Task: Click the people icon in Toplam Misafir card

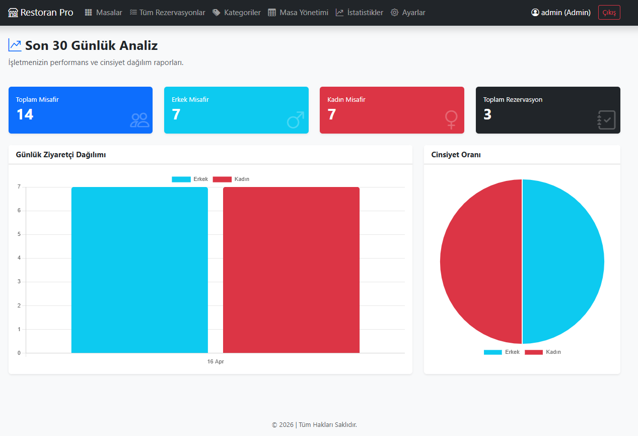Action: point(140,120)
